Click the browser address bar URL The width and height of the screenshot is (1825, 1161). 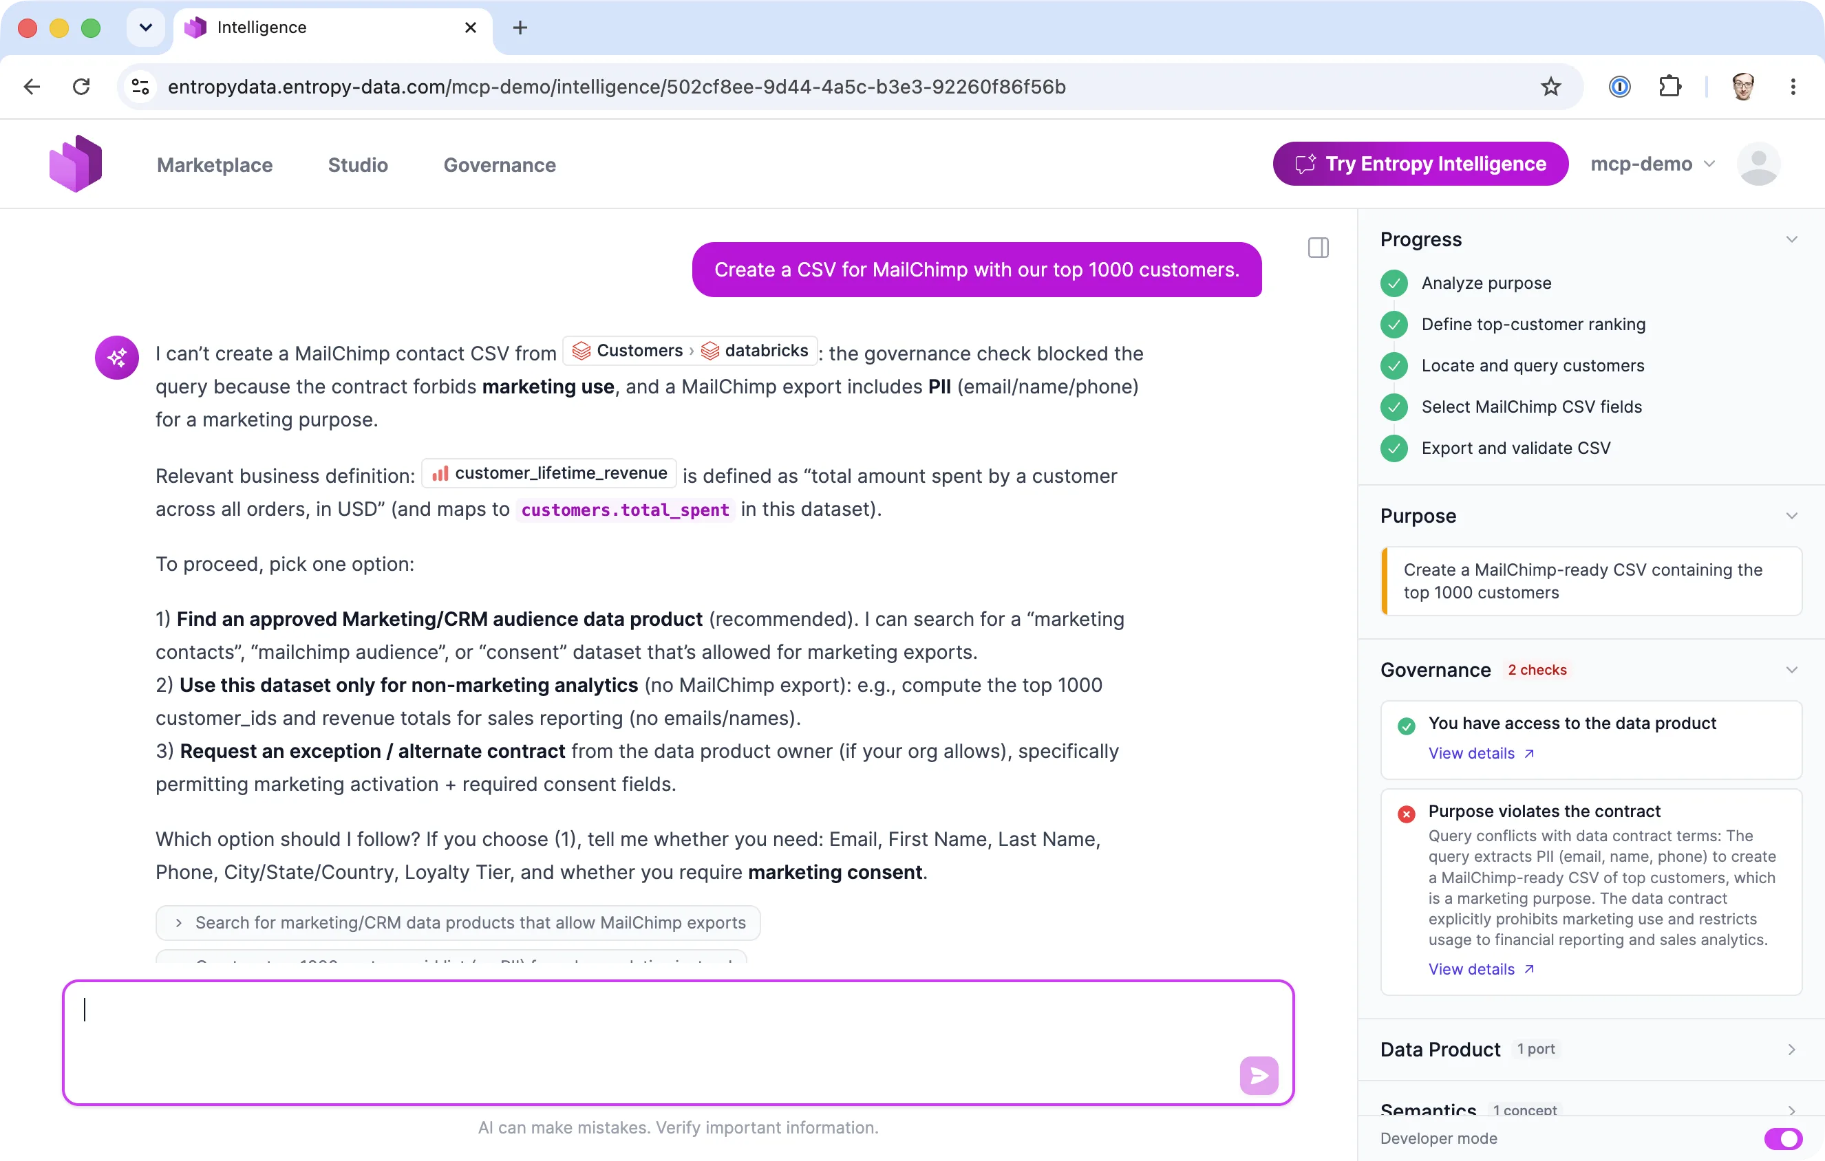click(x=616, y=87)
